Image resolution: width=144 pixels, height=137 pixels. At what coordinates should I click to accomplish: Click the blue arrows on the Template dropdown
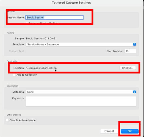134,44
